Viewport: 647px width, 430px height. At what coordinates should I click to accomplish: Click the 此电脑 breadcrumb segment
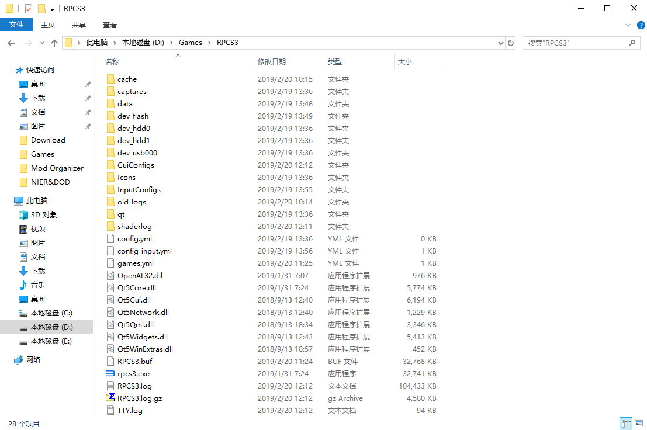click(97, 43)
